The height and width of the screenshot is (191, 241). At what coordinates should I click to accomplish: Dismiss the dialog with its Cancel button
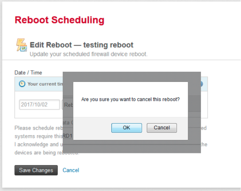[x=161, y=128]
